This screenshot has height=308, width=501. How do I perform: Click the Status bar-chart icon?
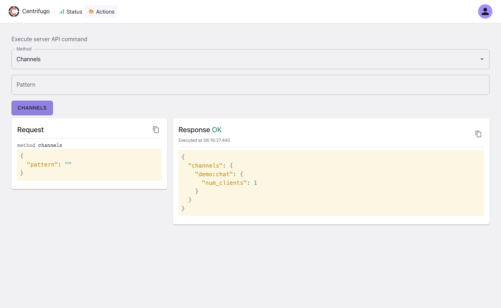62,11
